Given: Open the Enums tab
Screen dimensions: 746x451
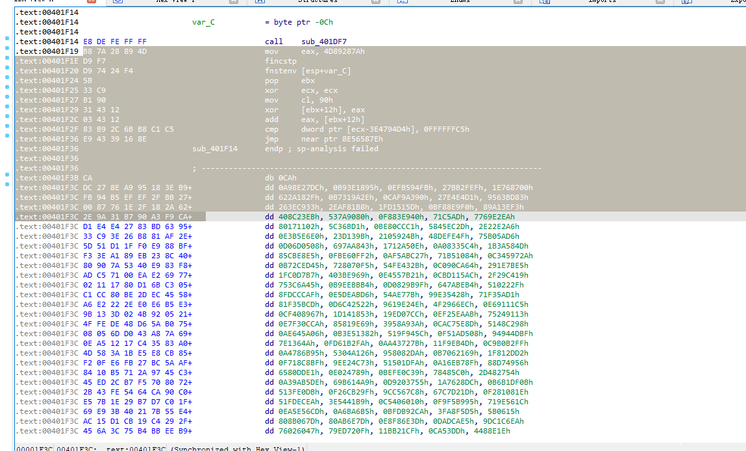Looking at the screenshot, I should coord(460,2).
